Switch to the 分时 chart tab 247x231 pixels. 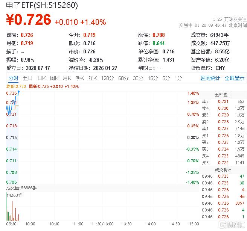(14, 78)
